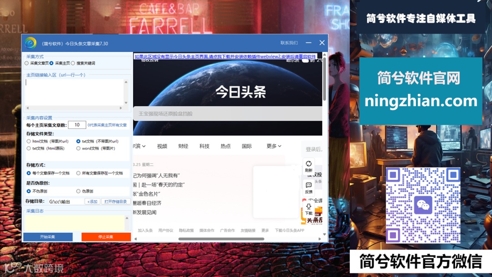492x277 pixels.
Task: Open the 国际 tab
Action: point(246,146)
